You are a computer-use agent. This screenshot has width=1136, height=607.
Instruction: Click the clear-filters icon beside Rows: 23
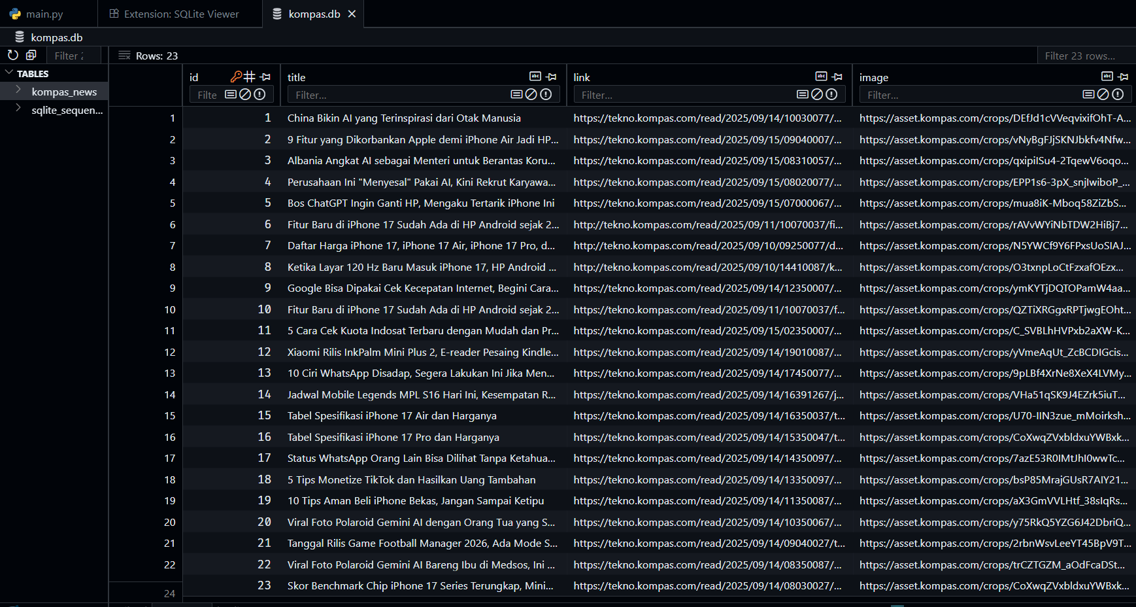[124, 56]
